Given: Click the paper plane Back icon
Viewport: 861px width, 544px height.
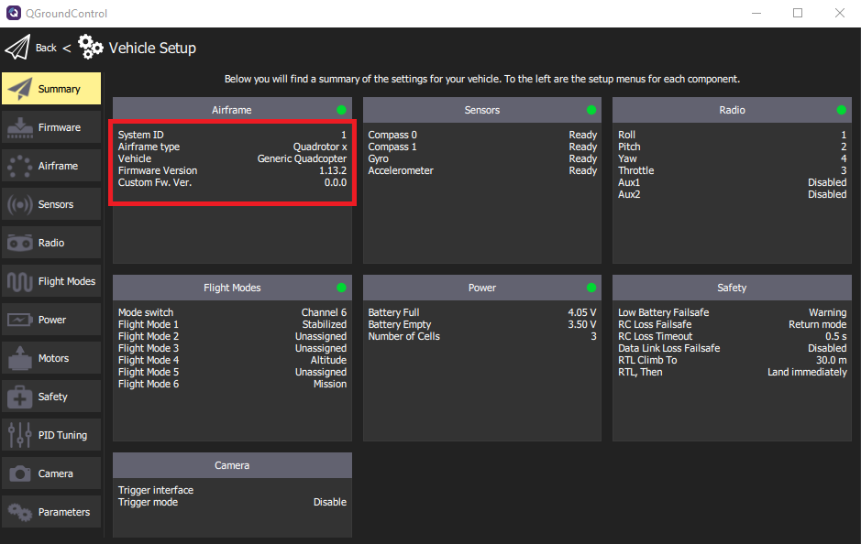Looking at the screenshot, I should tap(17, 48).
